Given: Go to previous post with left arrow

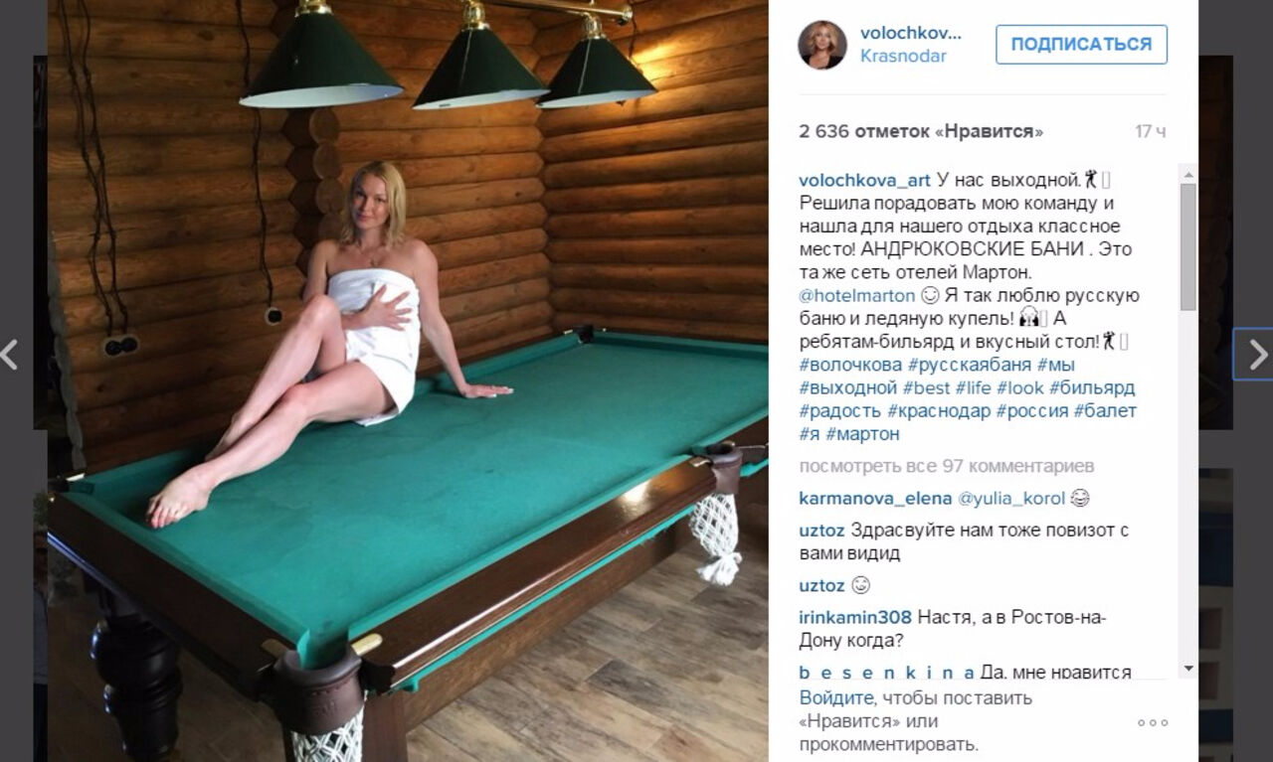Looking at the screenshot, I should [x=9, y=355].
